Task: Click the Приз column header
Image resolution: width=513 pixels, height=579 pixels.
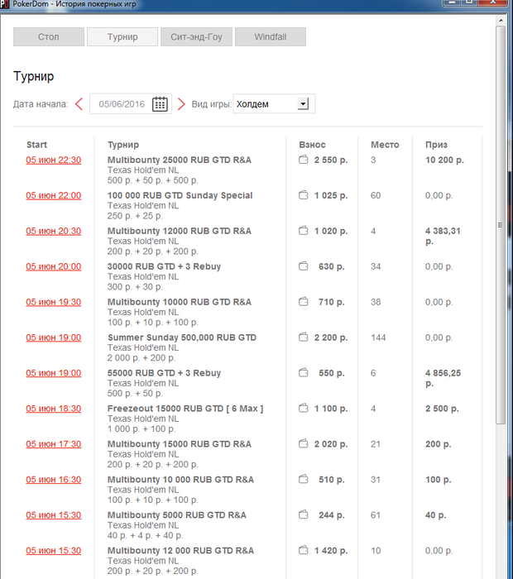Action: 436,145
